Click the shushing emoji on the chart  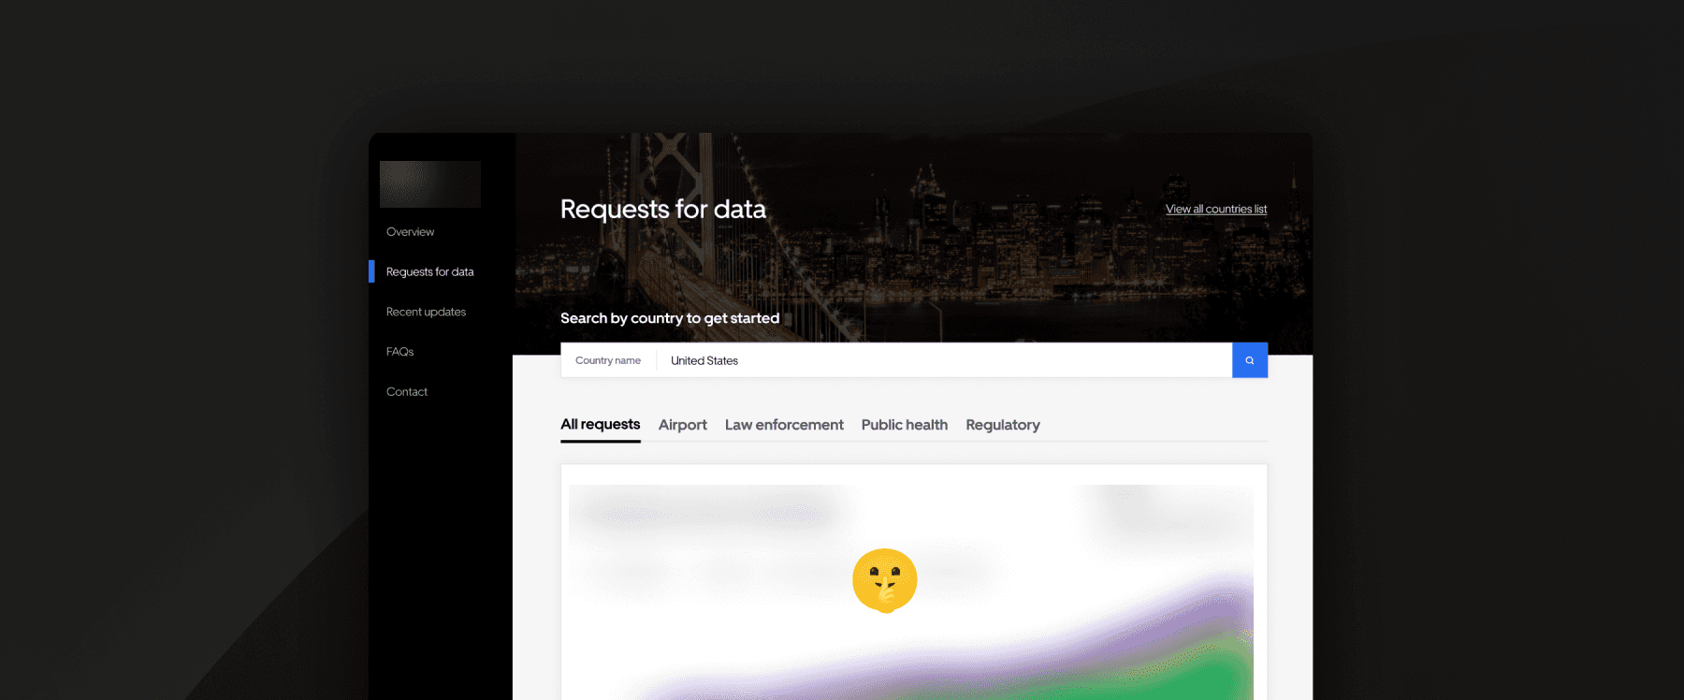[885, 580]
